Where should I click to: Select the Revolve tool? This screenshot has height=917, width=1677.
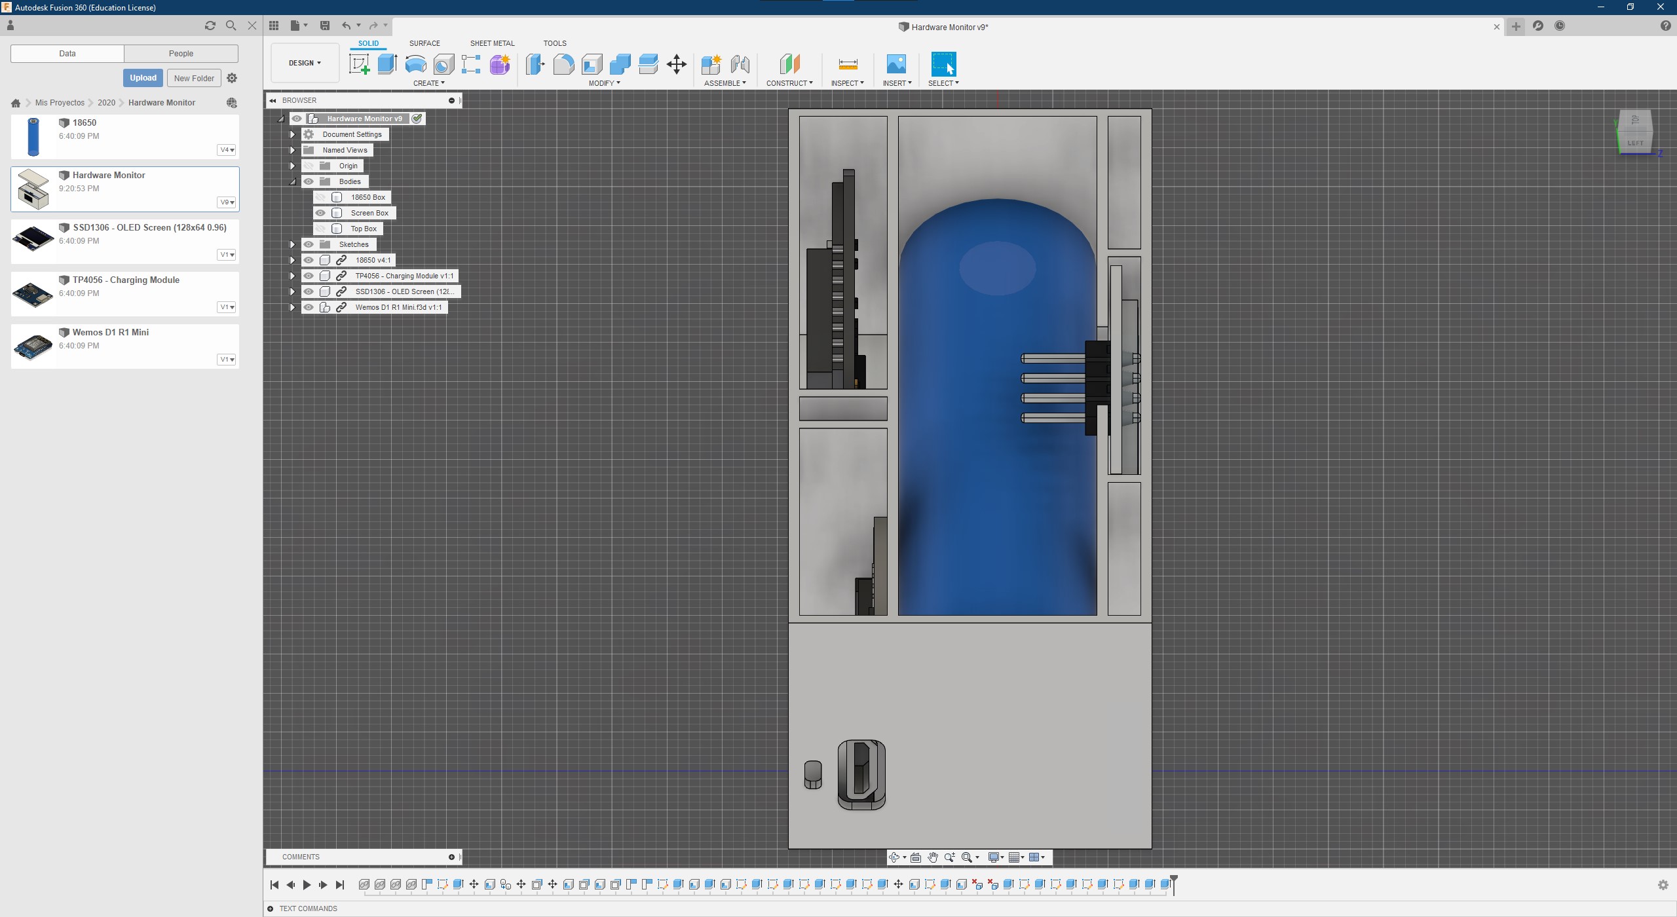[x=415, y=64]
